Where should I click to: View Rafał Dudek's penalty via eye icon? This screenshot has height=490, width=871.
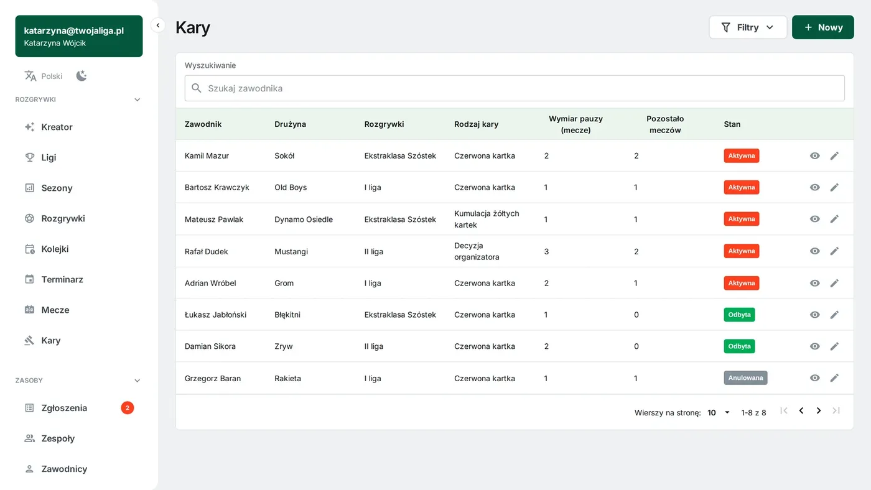[815, 251]
